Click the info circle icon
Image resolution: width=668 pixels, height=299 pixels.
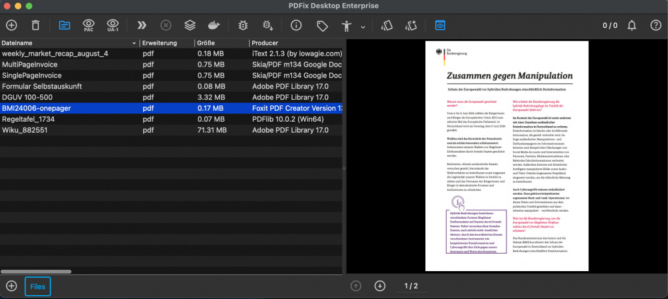pos(296,25)
